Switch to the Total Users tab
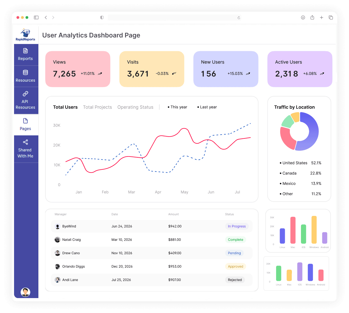This screenshot has height=313, width=349. tap(65, 107)
